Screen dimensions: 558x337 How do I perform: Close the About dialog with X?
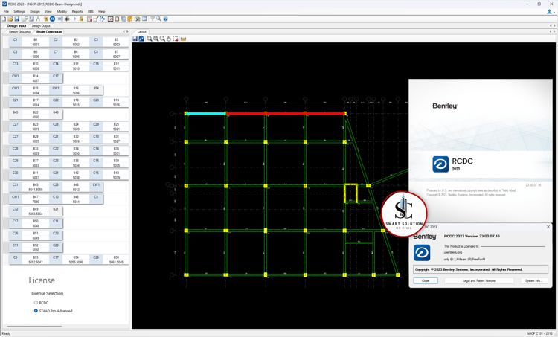[548, 227]
